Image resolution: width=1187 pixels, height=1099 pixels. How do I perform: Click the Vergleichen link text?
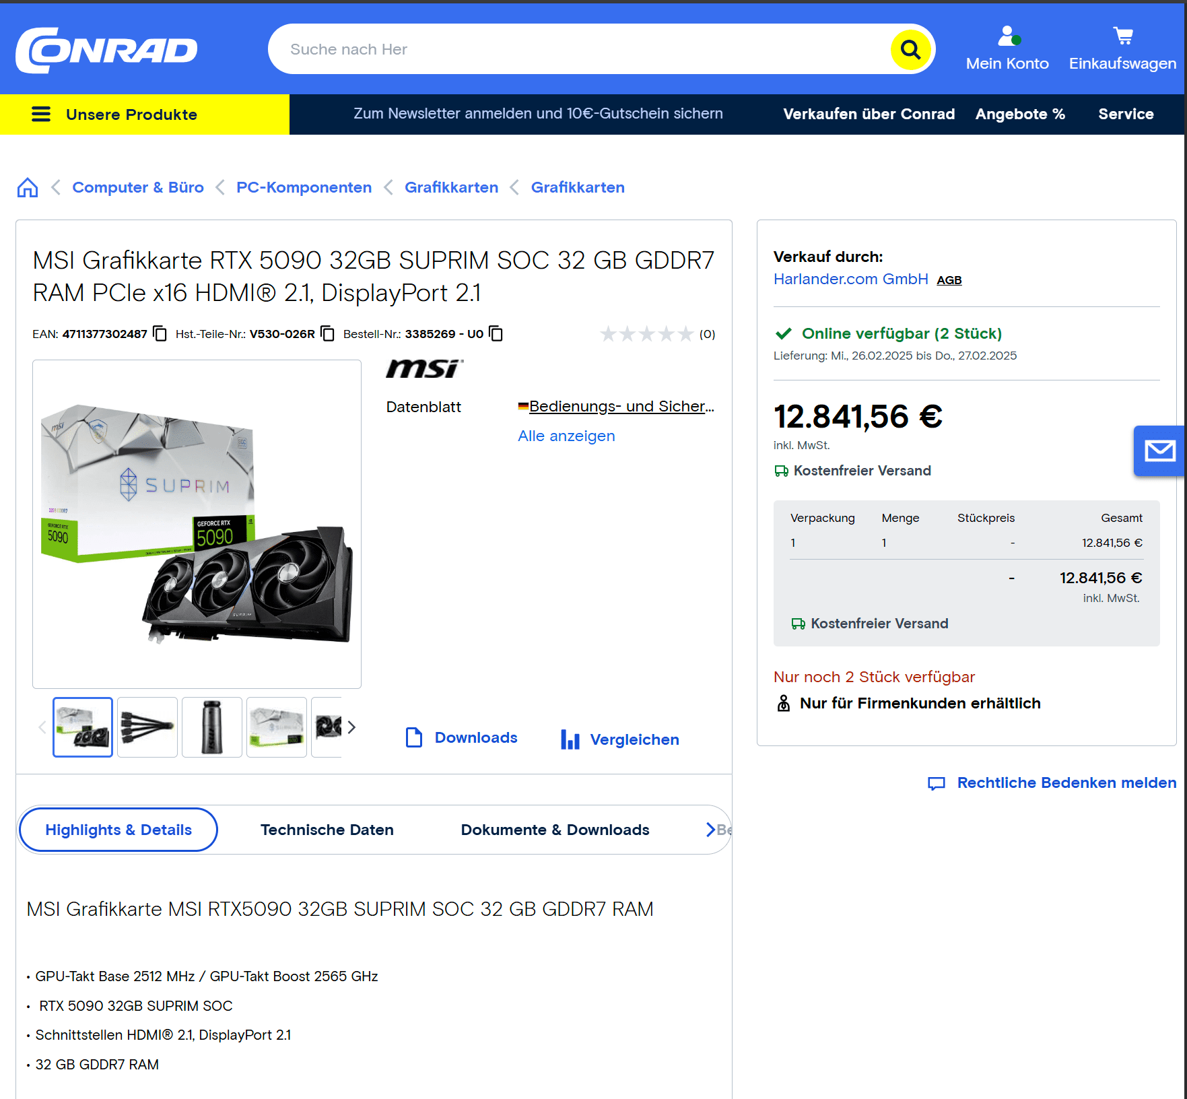click(x=635, y=739)
